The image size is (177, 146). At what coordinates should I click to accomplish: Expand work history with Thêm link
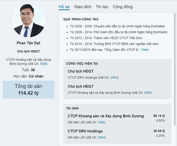[145, 50]
